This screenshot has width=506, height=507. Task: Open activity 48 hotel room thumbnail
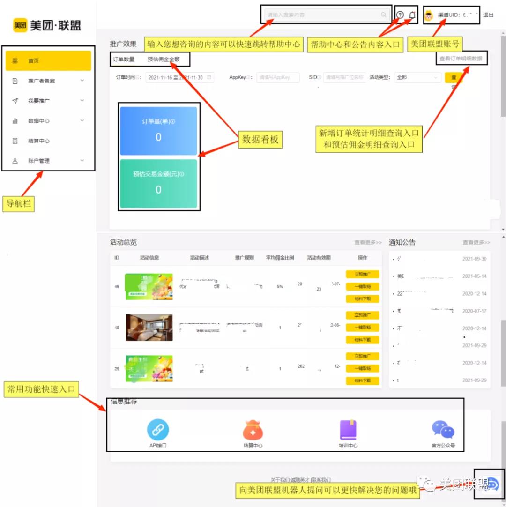click(149, 328)
